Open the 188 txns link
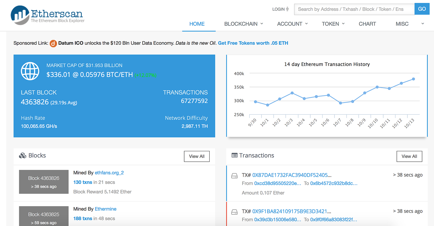Screen dimensions: 434x226 click(x=83, y=218)
